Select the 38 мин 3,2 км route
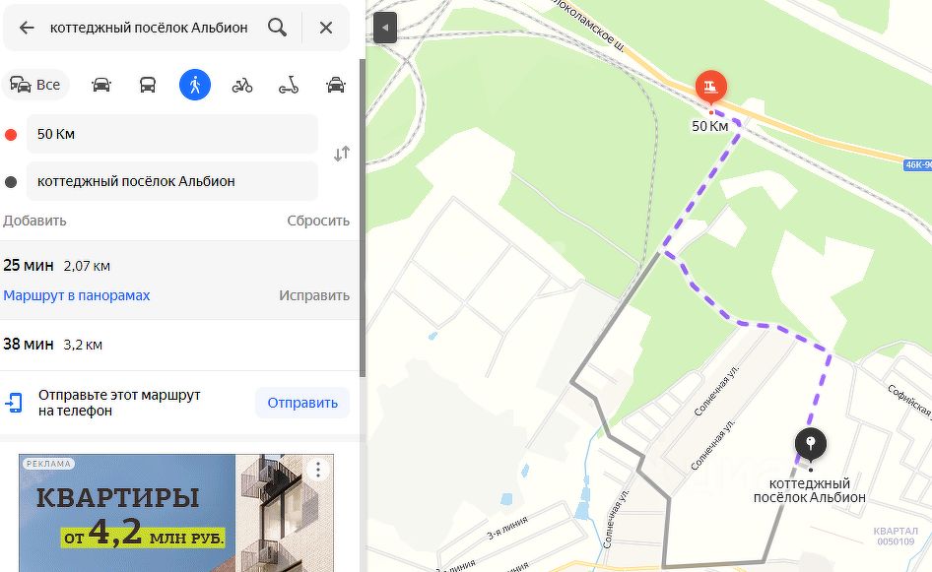932x572 pixels. 179,345
